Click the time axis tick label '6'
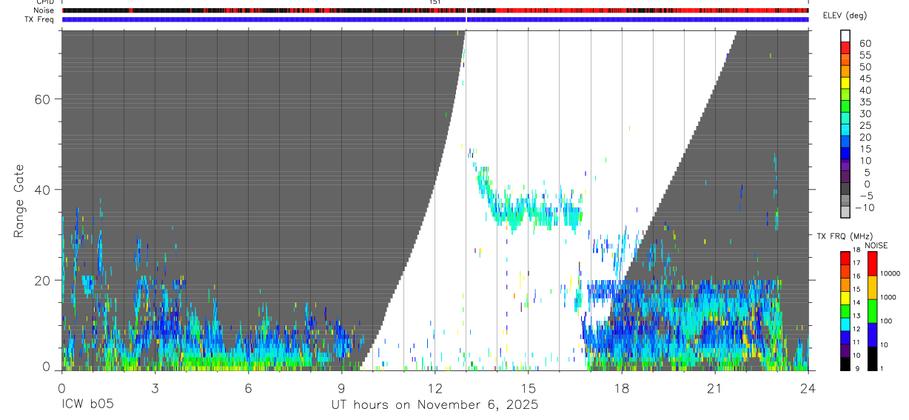The height and width of the screenshot is (420, 909). pos(248,388)
